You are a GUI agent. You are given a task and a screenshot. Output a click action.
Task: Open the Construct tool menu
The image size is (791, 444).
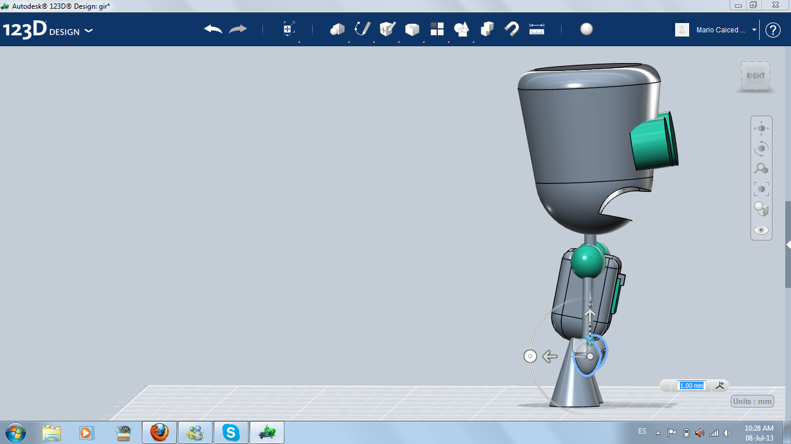[x=387, y=29]
